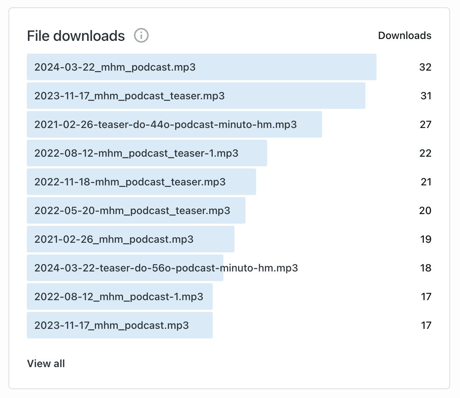460x398 pixels.
Task: Click the download count 22
Action: pos(425,153)
